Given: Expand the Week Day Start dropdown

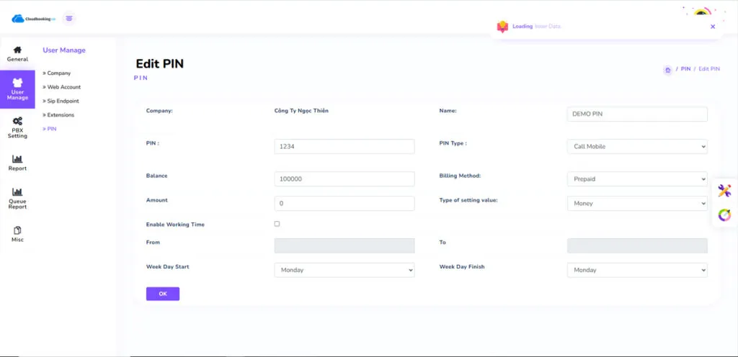Looking at the screenshot, I should pyautogui.click(x=344, y=270).
